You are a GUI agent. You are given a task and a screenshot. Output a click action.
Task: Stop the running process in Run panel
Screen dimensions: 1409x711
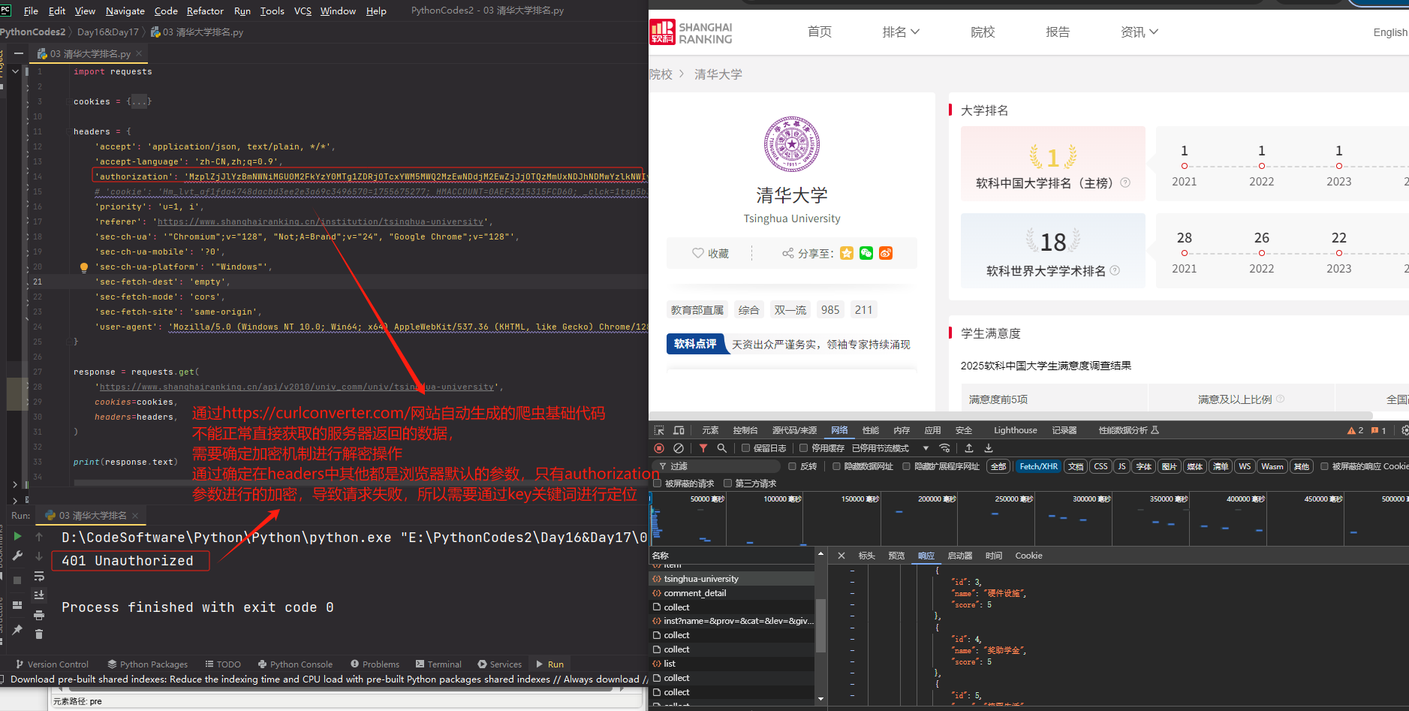pos(17,580)
